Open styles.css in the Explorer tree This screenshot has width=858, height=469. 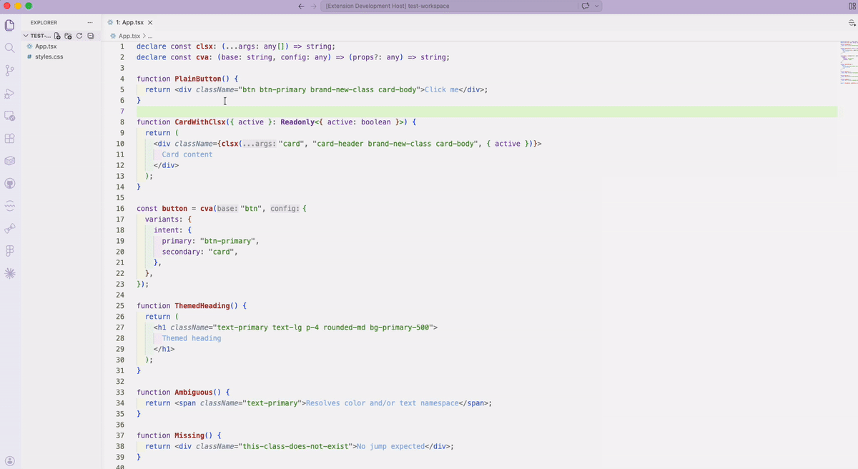(x=49, y=56)
